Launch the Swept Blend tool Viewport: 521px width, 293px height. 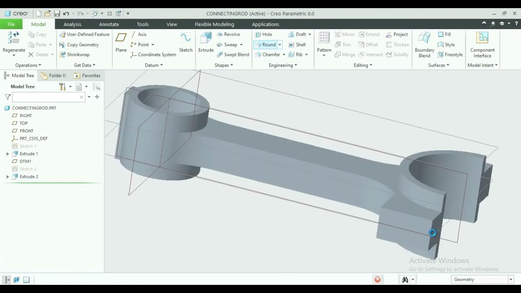(232, 55)
